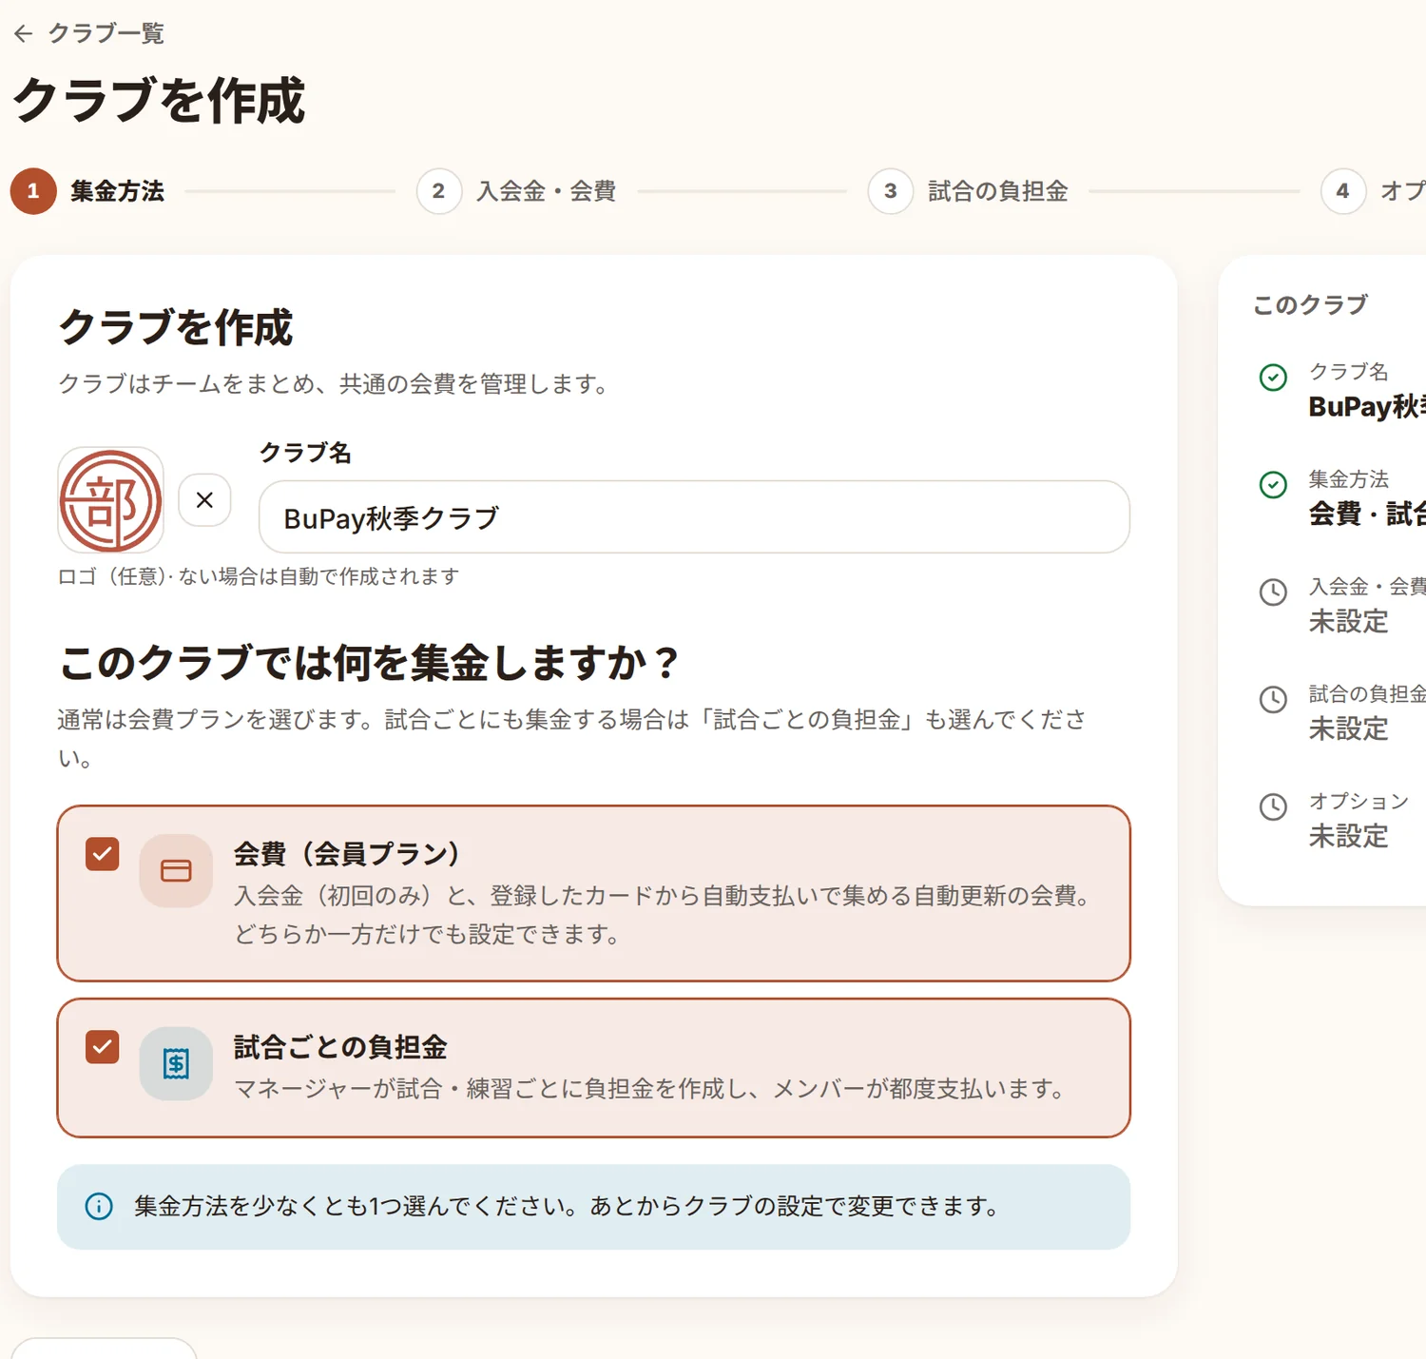Viewport: 1426px width, 1359px height.
Task: Click the クラブ名 text field
Action: click(694, 517)
